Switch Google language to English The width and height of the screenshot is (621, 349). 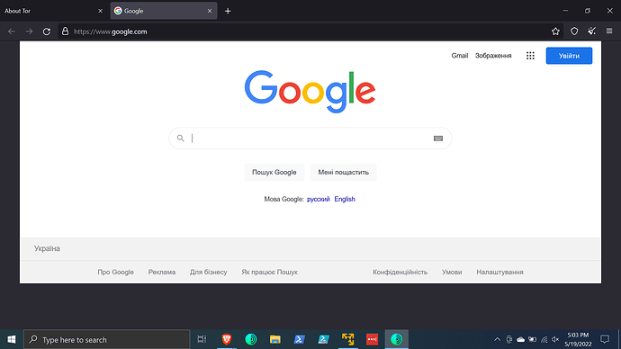(x=345, y=199)
